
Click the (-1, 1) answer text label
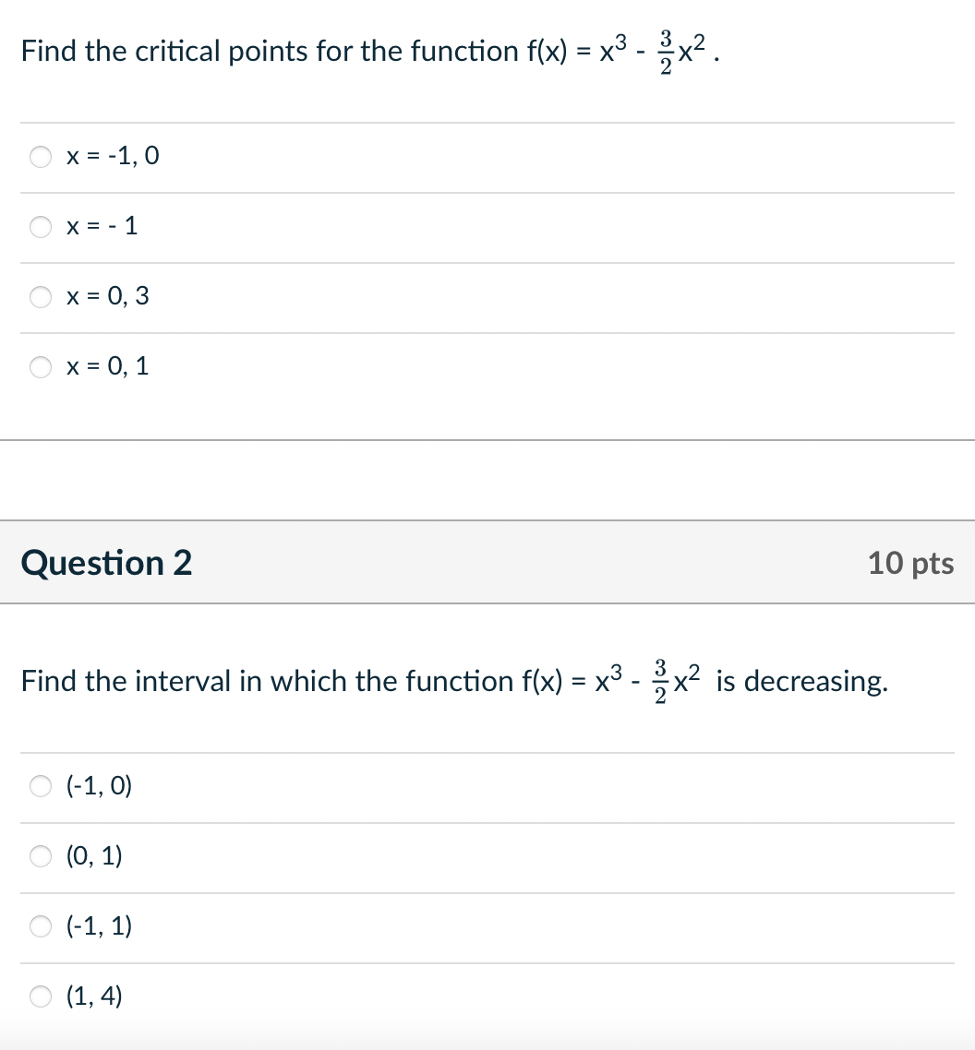98,926
